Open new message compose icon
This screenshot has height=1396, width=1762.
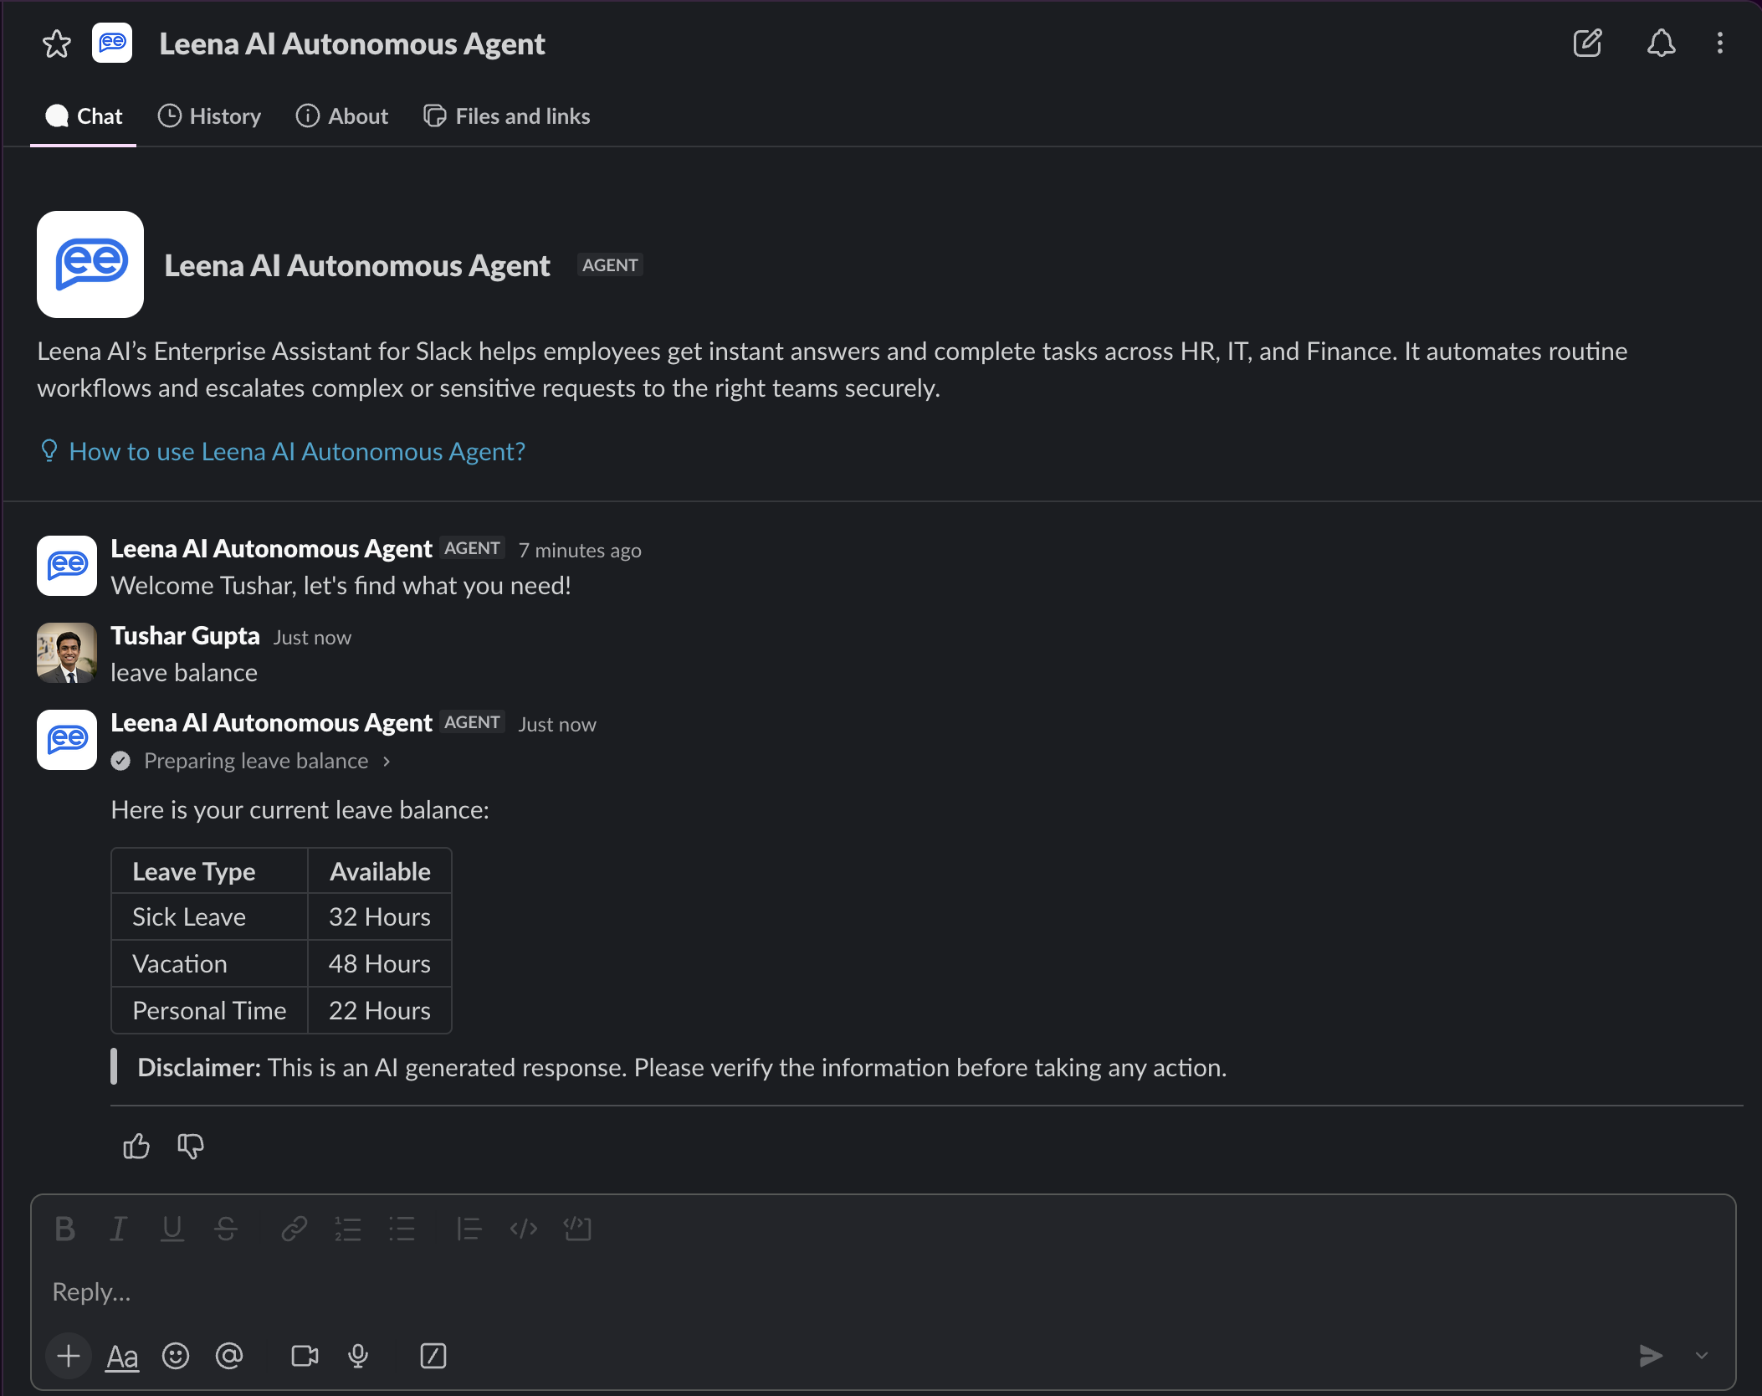[x=1587, y=43]
